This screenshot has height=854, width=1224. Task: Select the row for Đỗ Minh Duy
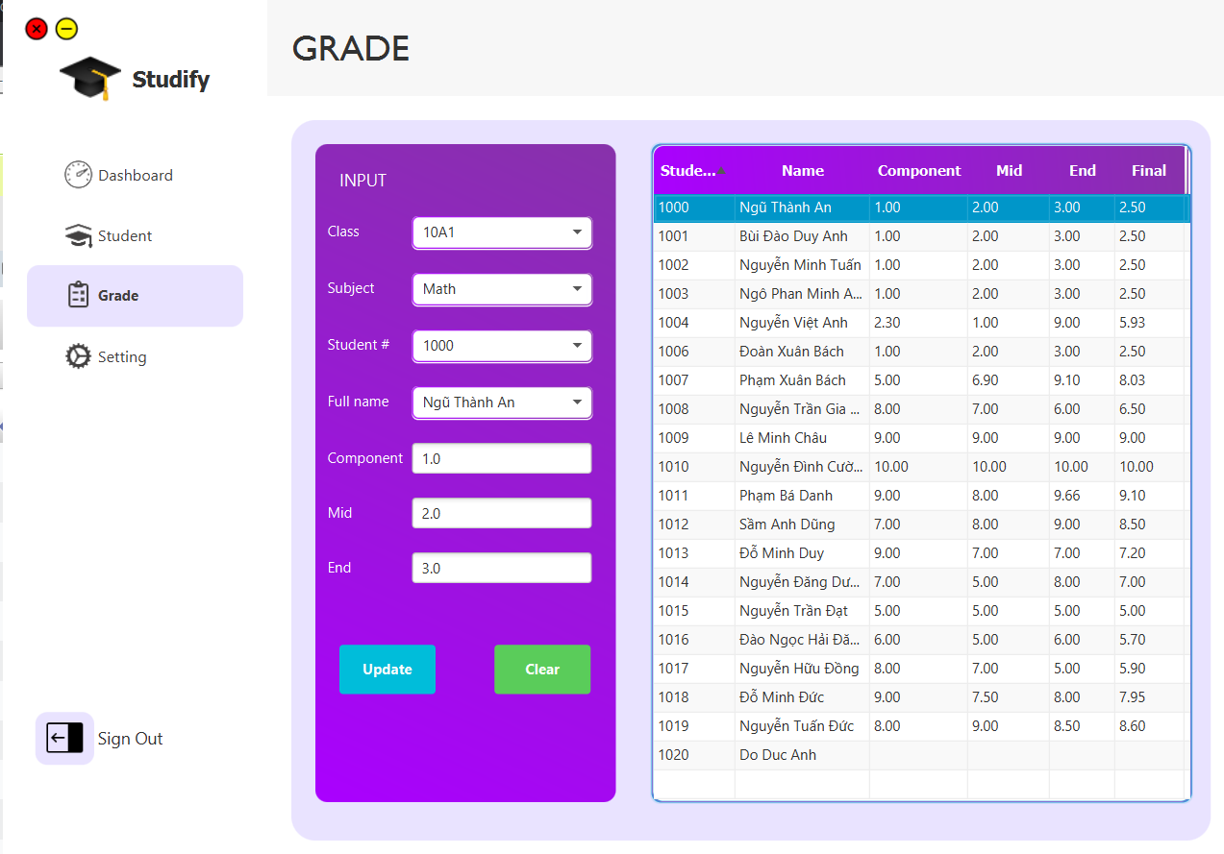tap(922, 553)
